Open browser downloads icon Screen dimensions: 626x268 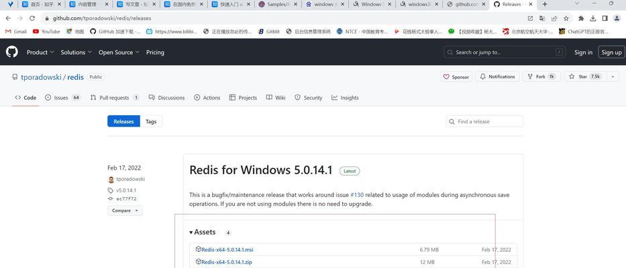click(593, 18)
